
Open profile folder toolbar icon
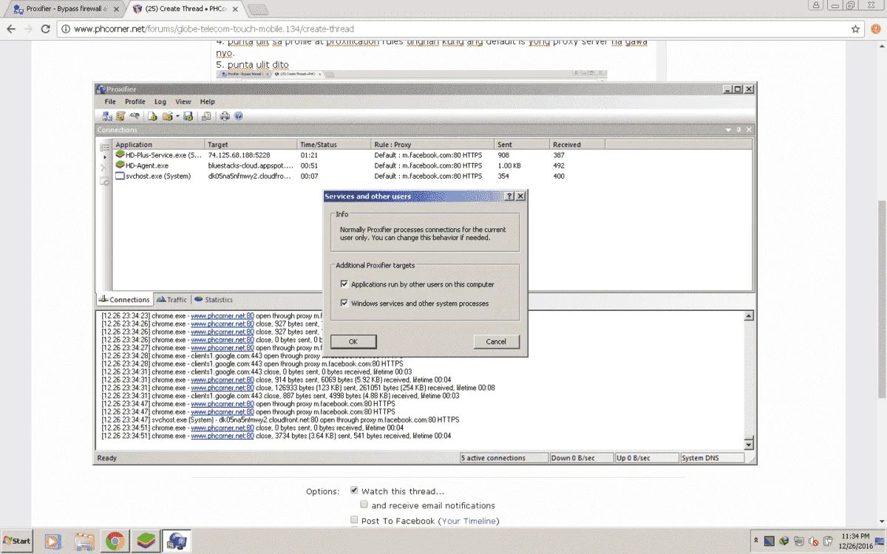click(168, 116)
